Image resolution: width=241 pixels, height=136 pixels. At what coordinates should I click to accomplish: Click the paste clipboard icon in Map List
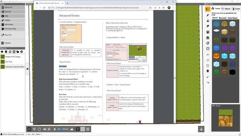pos(14,52)
